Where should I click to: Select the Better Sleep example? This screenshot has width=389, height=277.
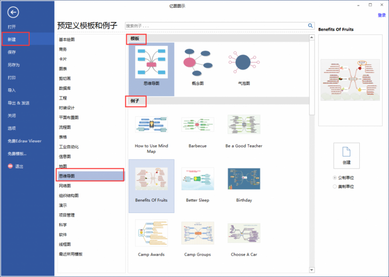coord(198,179)
